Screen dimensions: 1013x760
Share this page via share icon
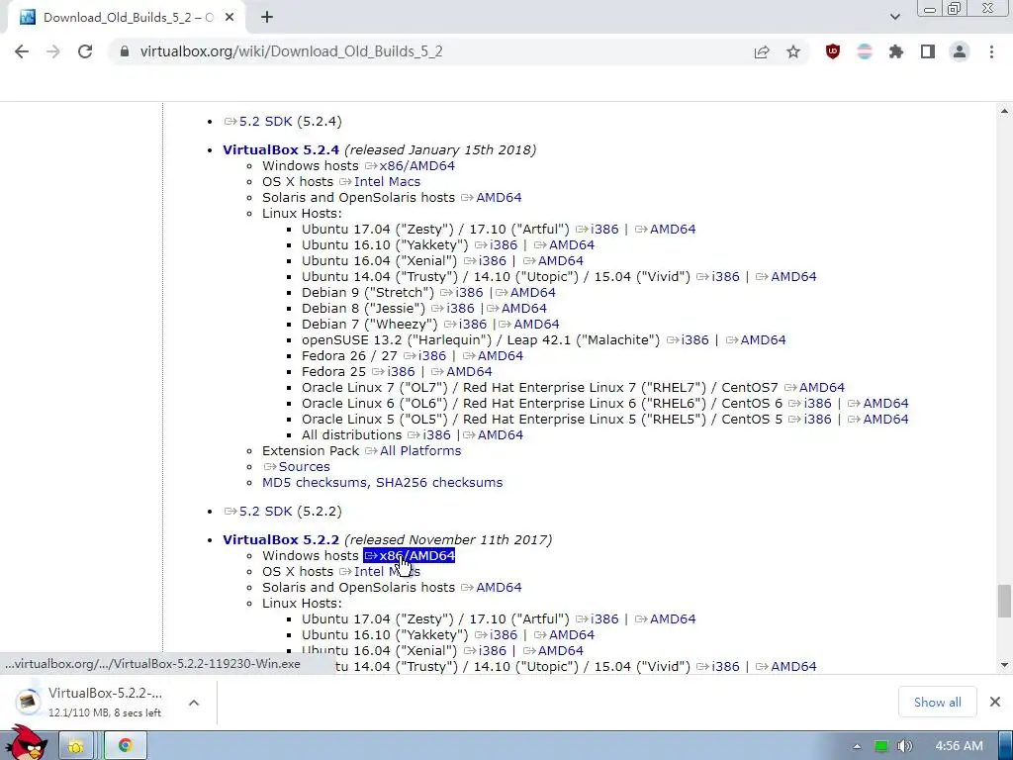point(762,51)
